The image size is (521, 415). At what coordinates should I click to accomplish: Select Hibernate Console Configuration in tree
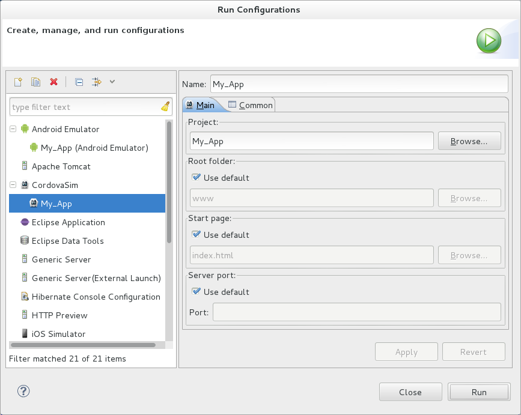(96, 297)
